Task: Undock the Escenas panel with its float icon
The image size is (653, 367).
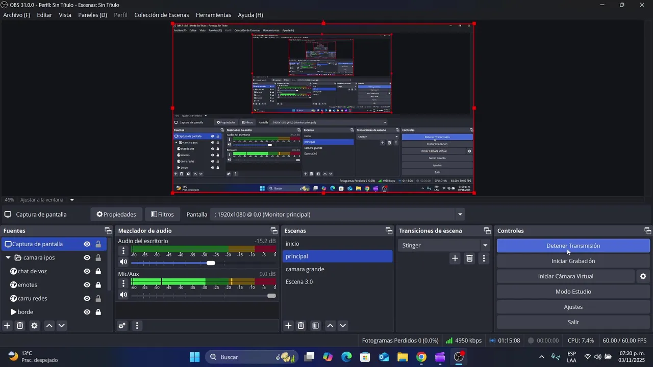Action: 389,231
